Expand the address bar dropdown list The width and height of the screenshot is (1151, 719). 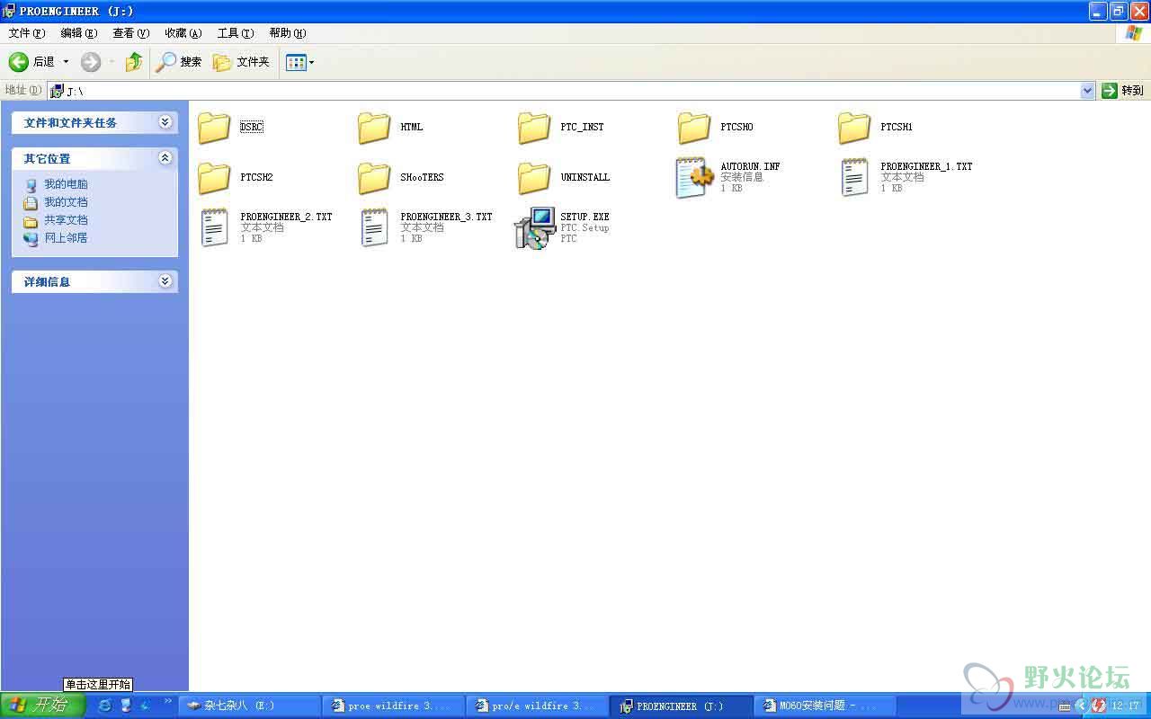pyautogui.click(x=1087, y=91)
